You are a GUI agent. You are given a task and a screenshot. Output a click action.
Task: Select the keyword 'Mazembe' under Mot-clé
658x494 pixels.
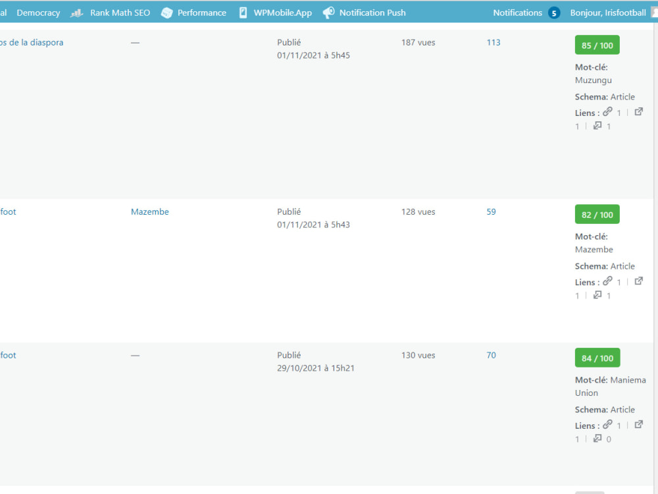(594, 250)
